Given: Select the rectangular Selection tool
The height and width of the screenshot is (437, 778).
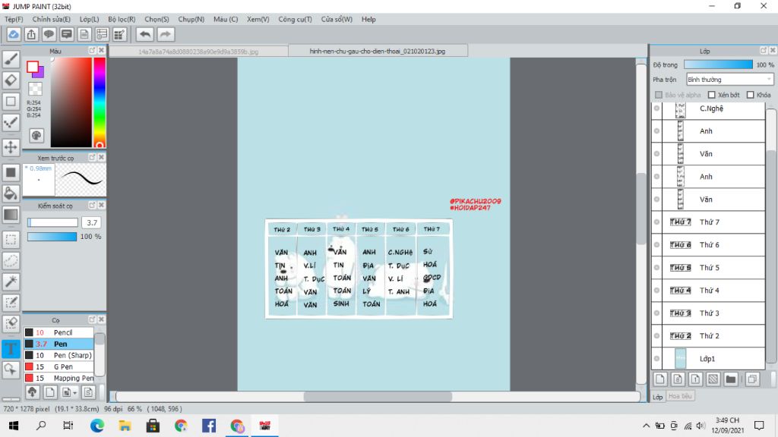Looking at the screenshot, I should click(11, 240).
